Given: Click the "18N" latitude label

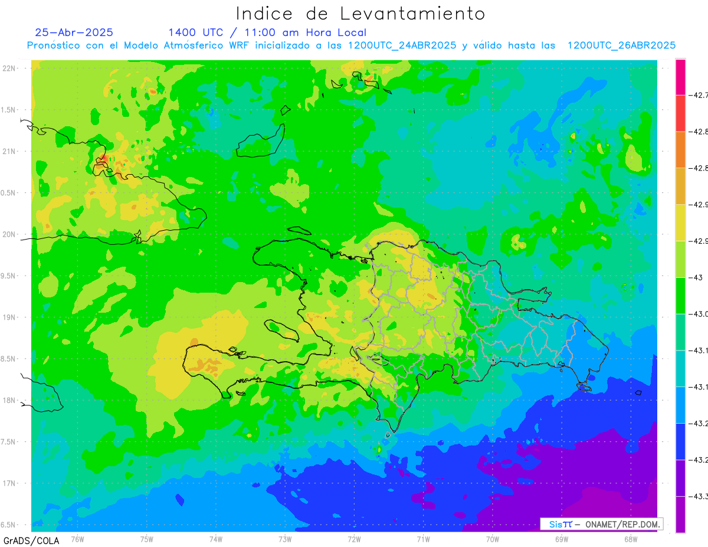Looking at the screenshot, I should pos(10,401).
